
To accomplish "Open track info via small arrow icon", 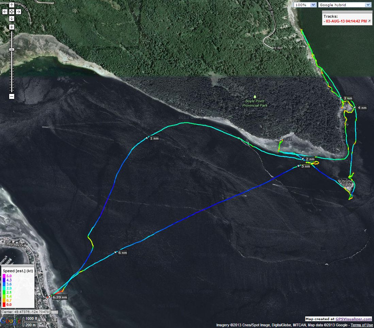I will point(369,21).
